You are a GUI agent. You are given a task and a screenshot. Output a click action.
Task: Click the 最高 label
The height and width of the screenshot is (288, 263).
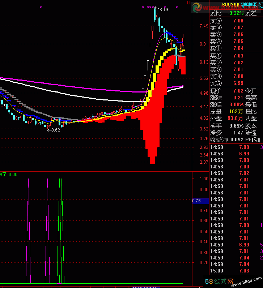tap(251, 98)
